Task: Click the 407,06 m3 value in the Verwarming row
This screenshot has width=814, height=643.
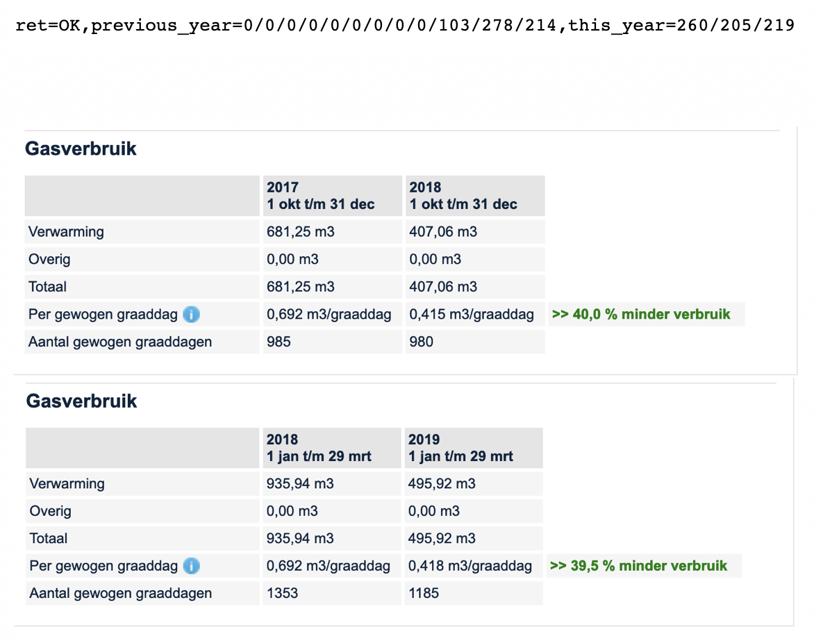Action: 443,232
